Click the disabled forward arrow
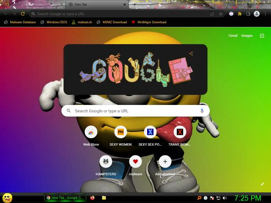Viewport: 271px width, 203px height. [14, 14]
